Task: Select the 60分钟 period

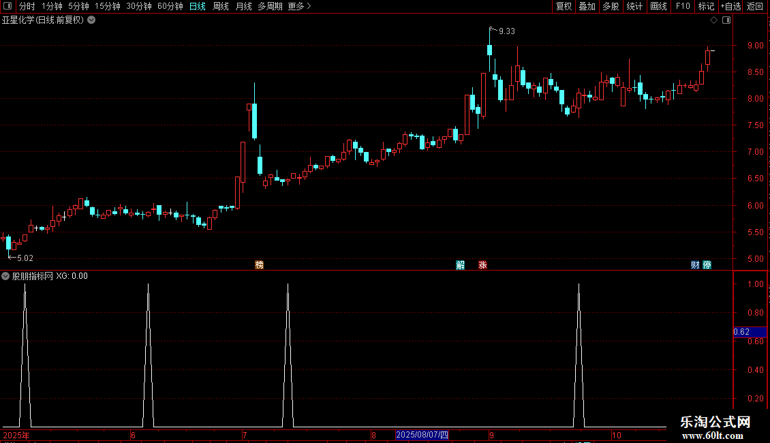Action: point(170,6)
